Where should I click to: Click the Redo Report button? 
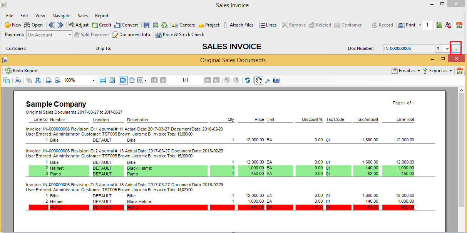click(22, 71)
